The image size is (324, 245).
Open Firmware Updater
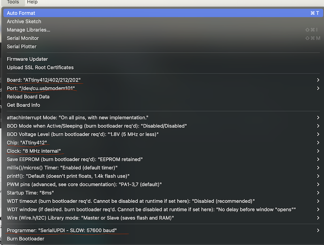pyautogui.click(x=27, y=59)
